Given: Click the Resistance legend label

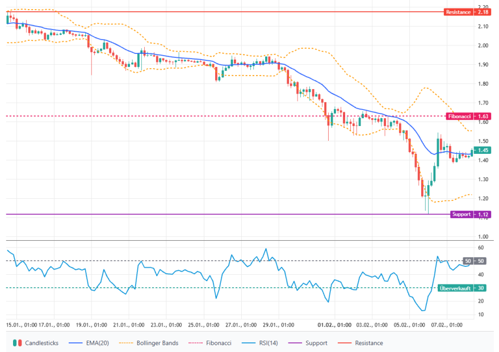Looking at the screenshot, I should tap(369, 343).
